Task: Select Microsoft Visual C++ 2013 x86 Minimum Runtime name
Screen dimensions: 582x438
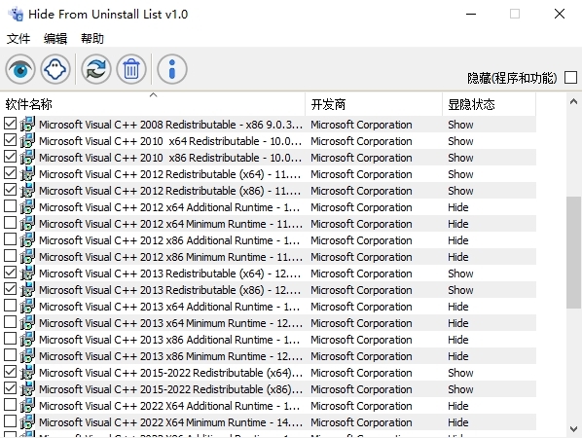Action: [170, 356]
